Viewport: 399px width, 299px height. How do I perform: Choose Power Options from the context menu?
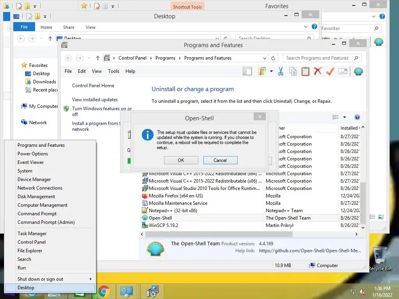pos(33,154)
